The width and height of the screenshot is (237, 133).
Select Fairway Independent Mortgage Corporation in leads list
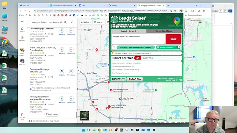(126, 63)
